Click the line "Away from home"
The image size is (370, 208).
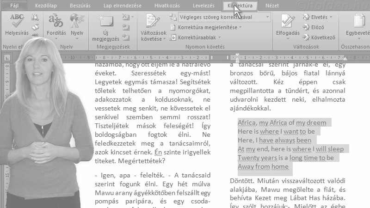(x=263, y=166)
